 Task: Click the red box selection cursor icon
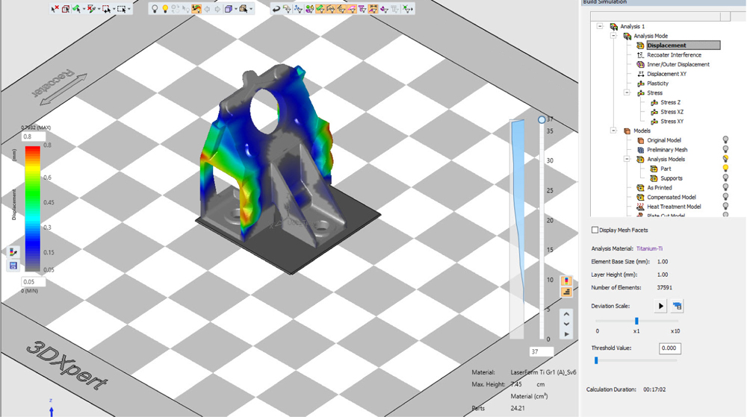pos(66,9)
